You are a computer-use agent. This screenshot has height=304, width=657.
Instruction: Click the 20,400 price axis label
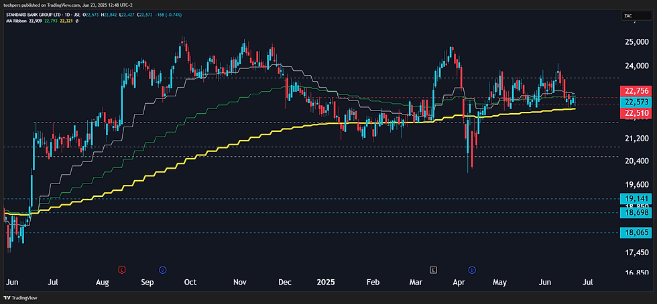(636, 161)
